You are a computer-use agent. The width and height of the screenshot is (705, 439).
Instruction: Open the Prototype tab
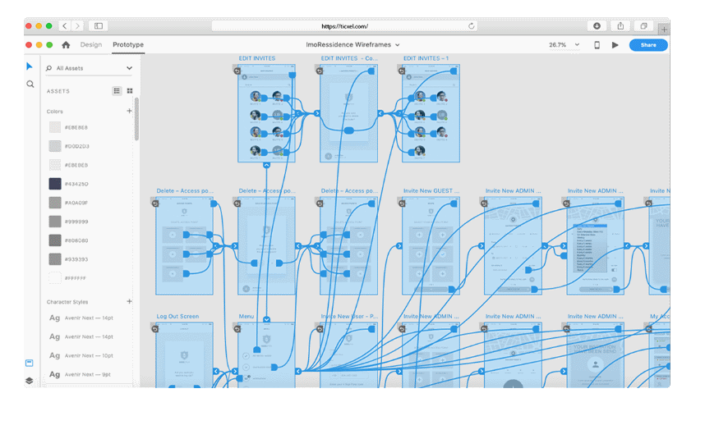pos(128,45)
